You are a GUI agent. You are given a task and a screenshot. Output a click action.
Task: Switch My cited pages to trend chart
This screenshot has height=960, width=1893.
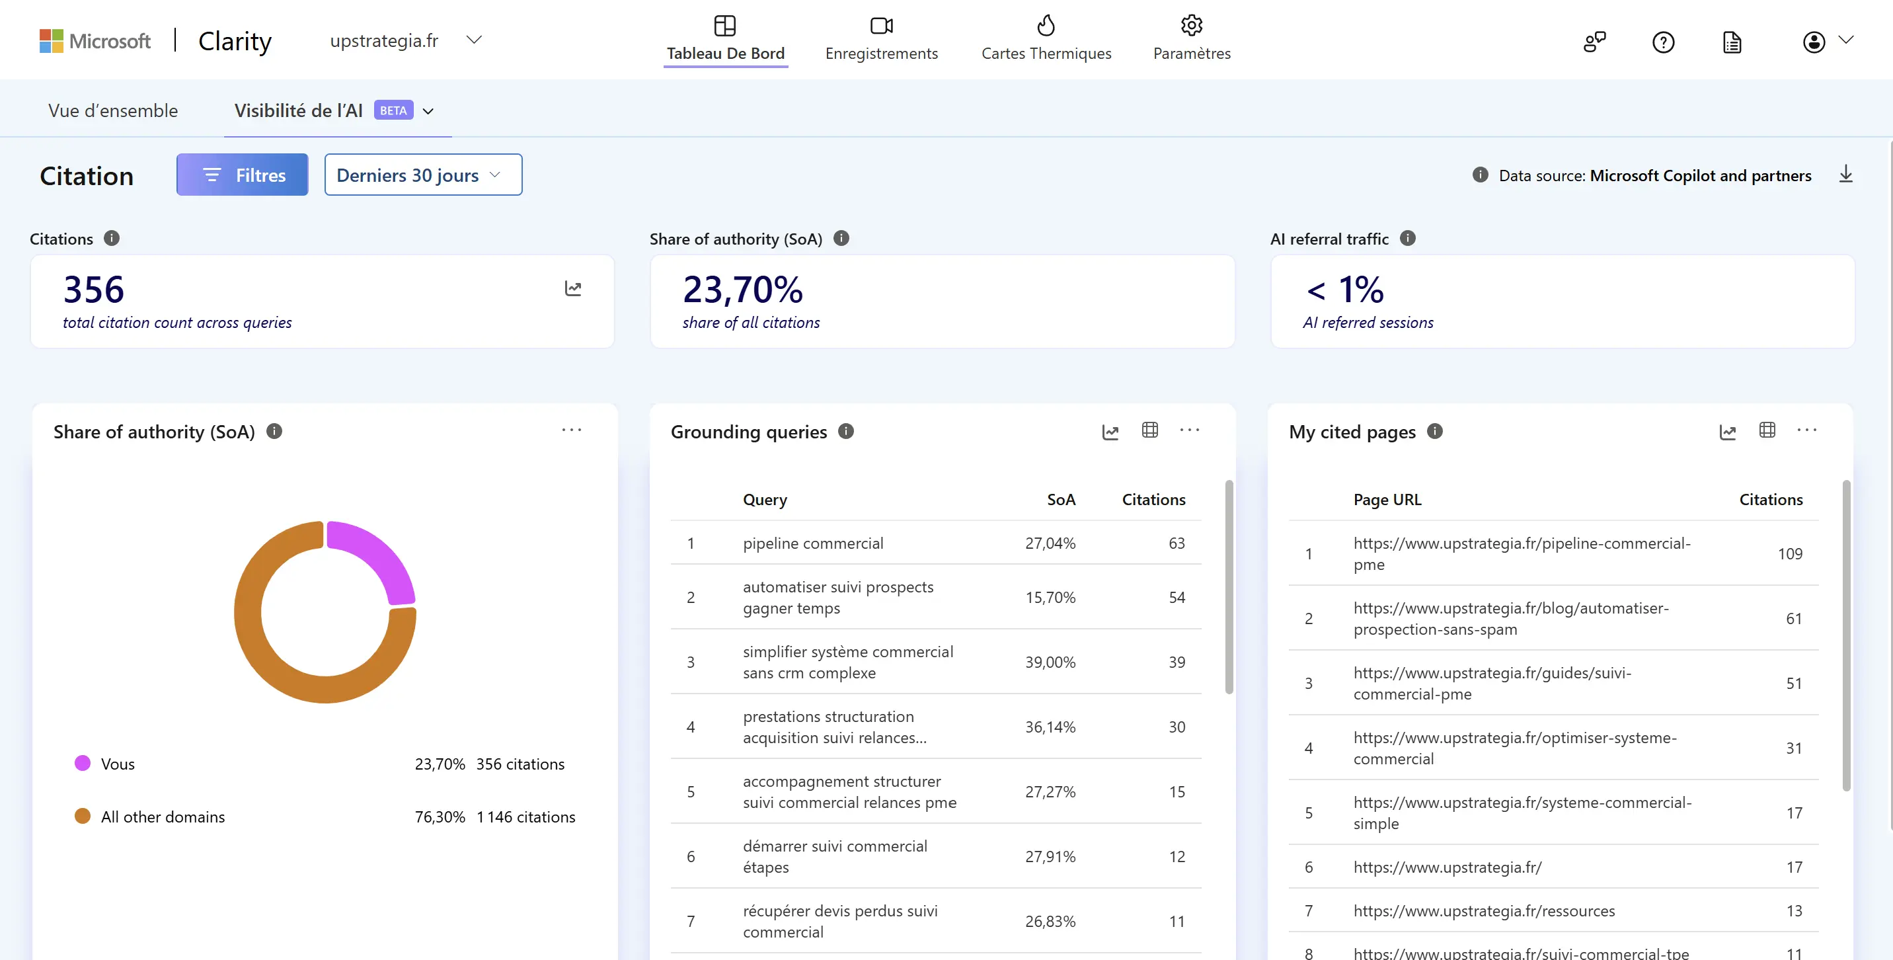(x=1728, y=432)
